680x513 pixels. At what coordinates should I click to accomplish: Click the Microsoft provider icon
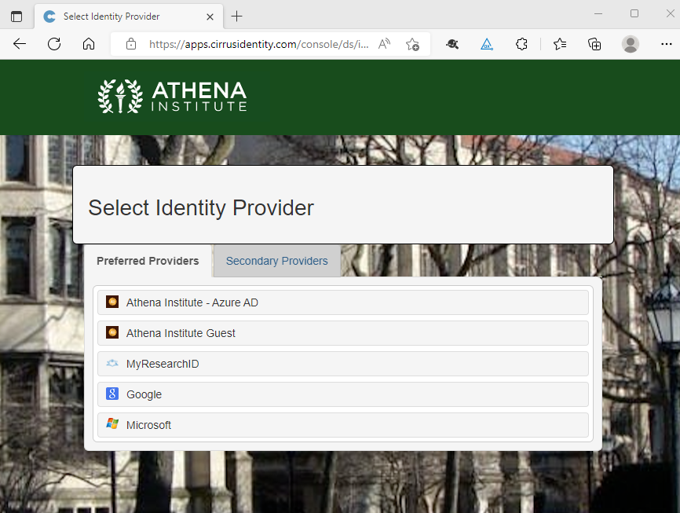coord(112,424)
